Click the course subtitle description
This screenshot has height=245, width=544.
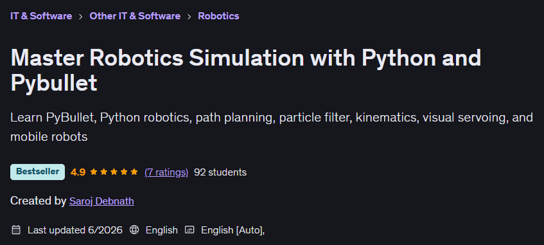coord(272,127)
